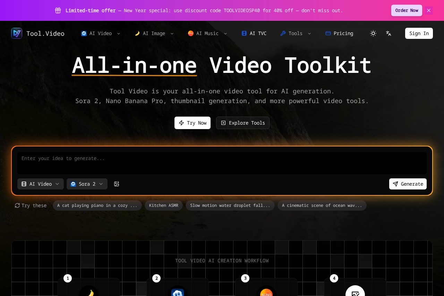Click the refresh icon next to Try these
444x296 pixels.
[x=17, y=205]
